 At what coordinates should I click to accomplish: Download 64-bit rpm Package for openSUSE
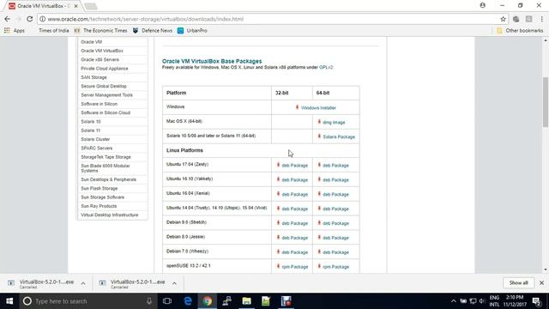coord(335,267)
